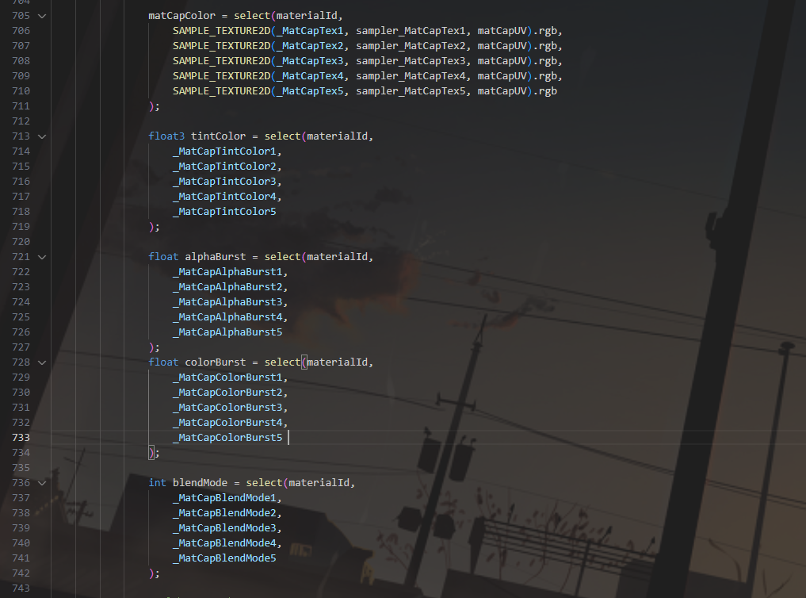The image size is (806, 598).
Task: Fold the tintColor select block chevron
Action: [42, 136]
